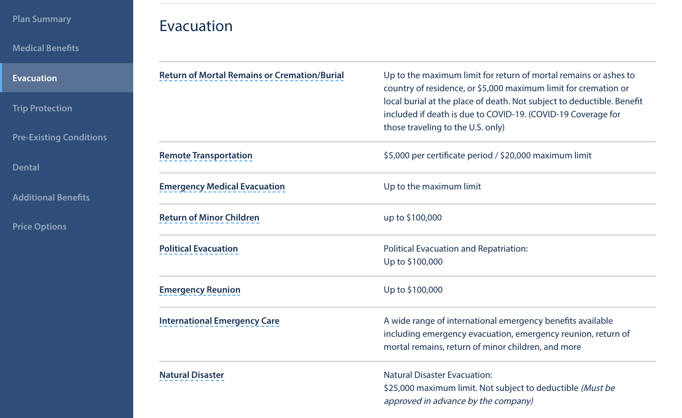
Task: Click the Natural Disaster Evacuation description text
Action: 499,388
